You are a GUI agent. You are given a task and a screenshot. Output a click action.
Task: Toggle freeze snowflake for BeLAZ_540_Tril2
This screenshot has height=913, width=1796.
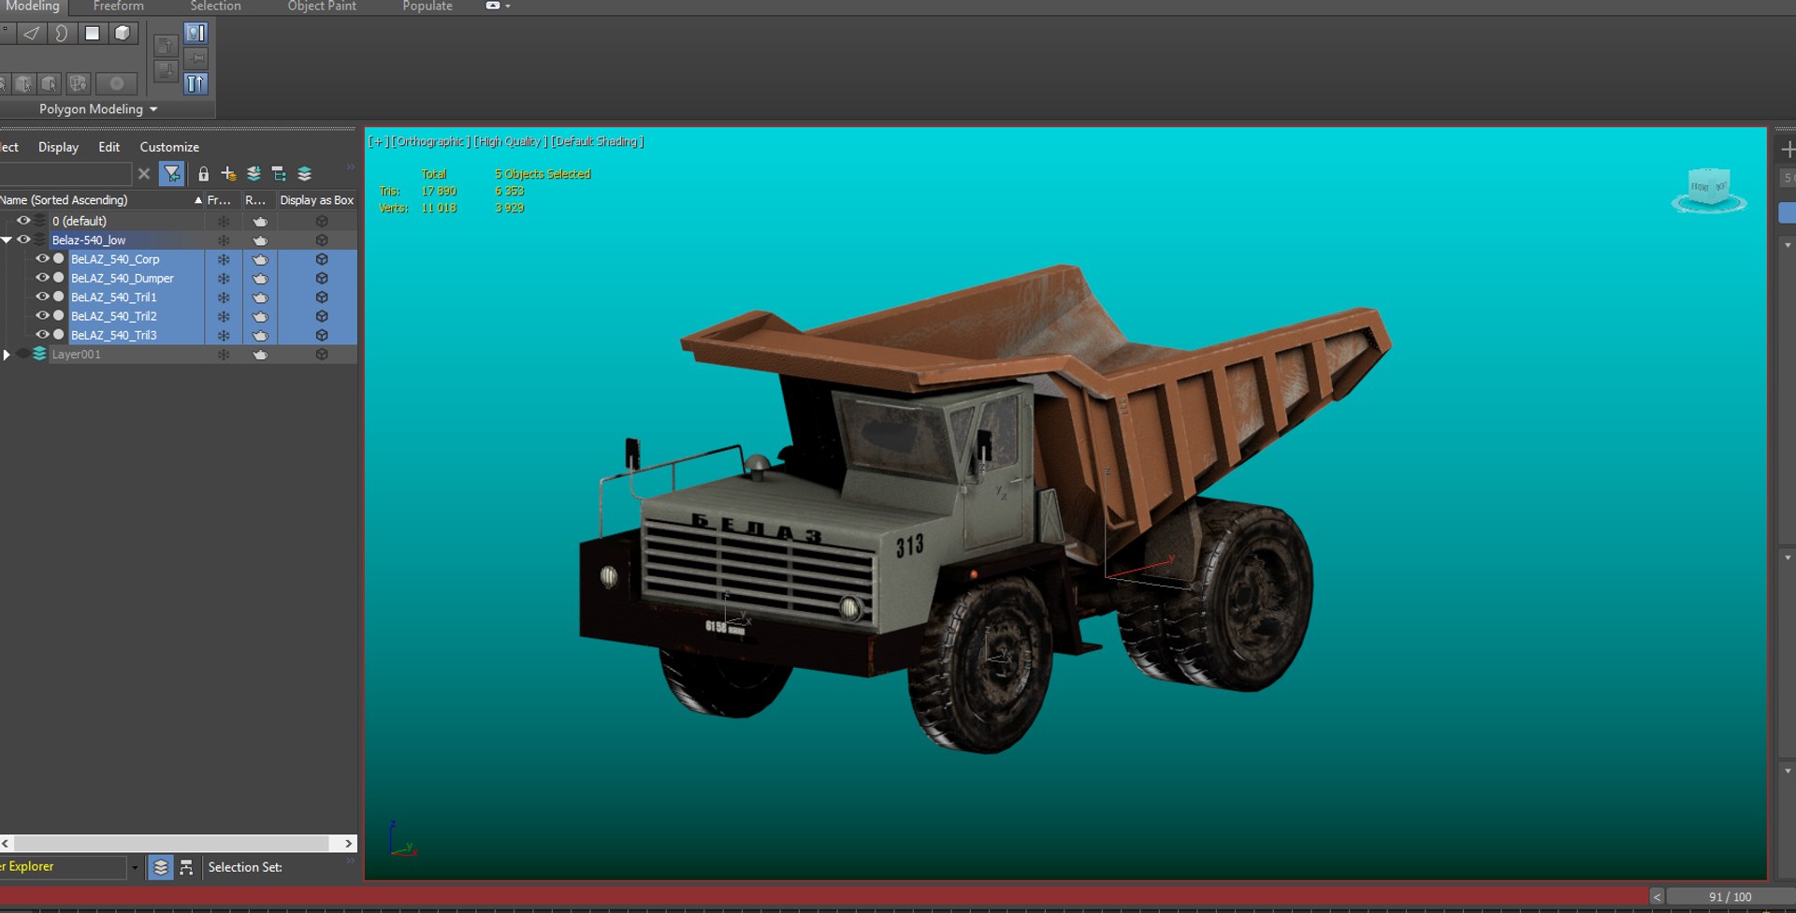click(x=224, y=316)
